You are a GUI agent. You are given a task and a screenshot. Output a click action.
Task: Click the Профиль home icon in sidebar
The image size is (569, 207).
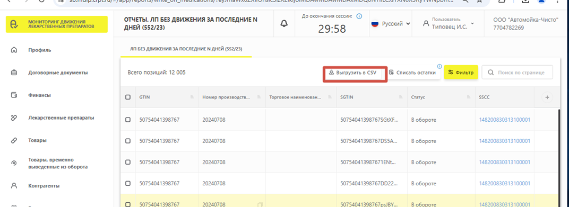14,50
